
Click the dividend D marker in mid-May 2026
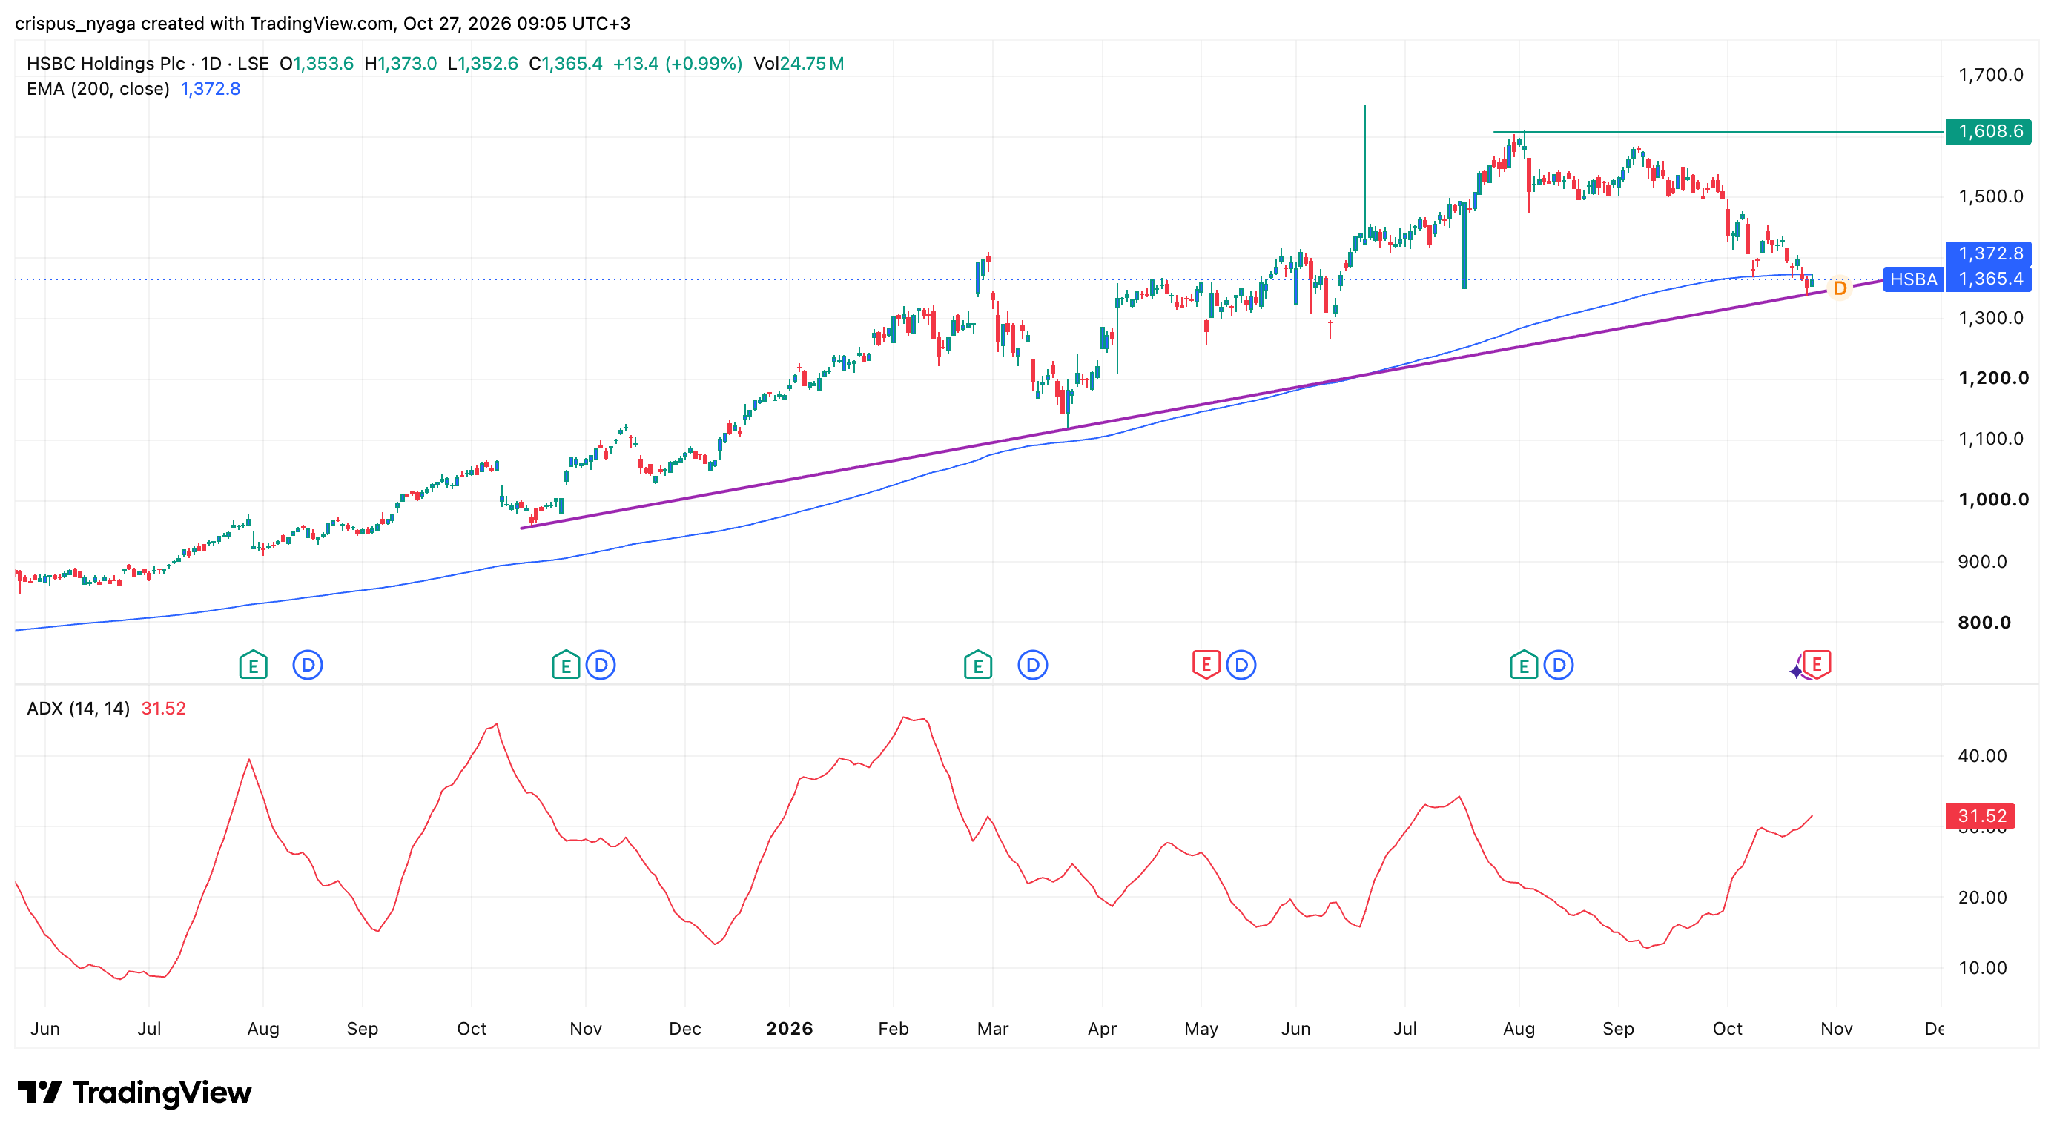point(1241,665)
